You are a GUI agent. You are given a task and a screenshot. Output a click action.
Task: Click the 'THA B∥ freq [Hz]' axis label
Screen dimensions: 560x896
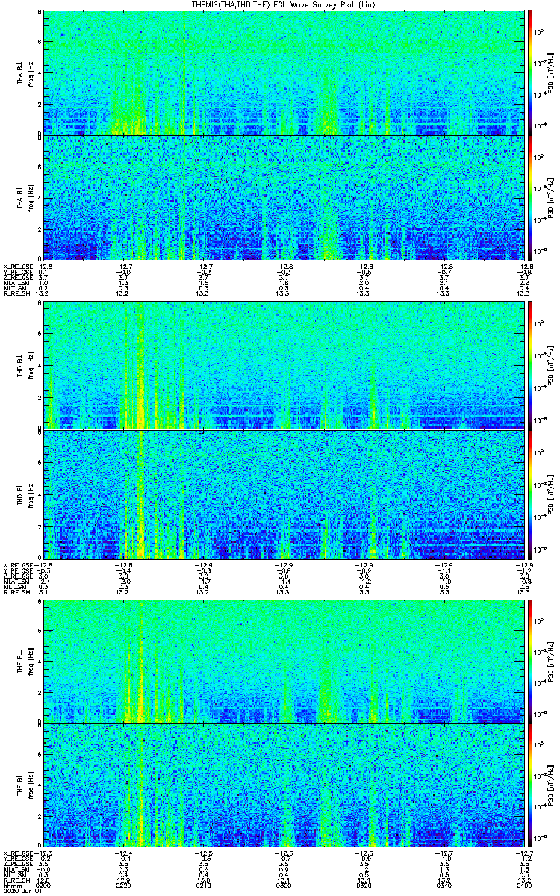pyautogui.click(x=25, y=197)
